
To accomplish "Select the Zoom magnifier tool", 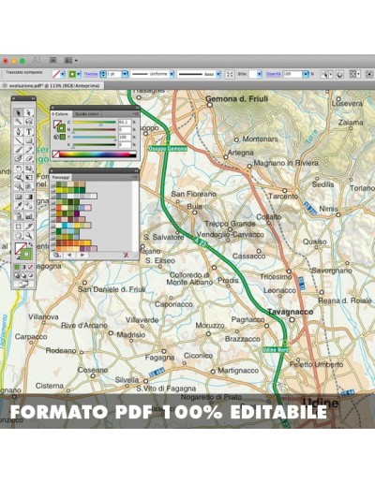I will (x=29, y=235).
